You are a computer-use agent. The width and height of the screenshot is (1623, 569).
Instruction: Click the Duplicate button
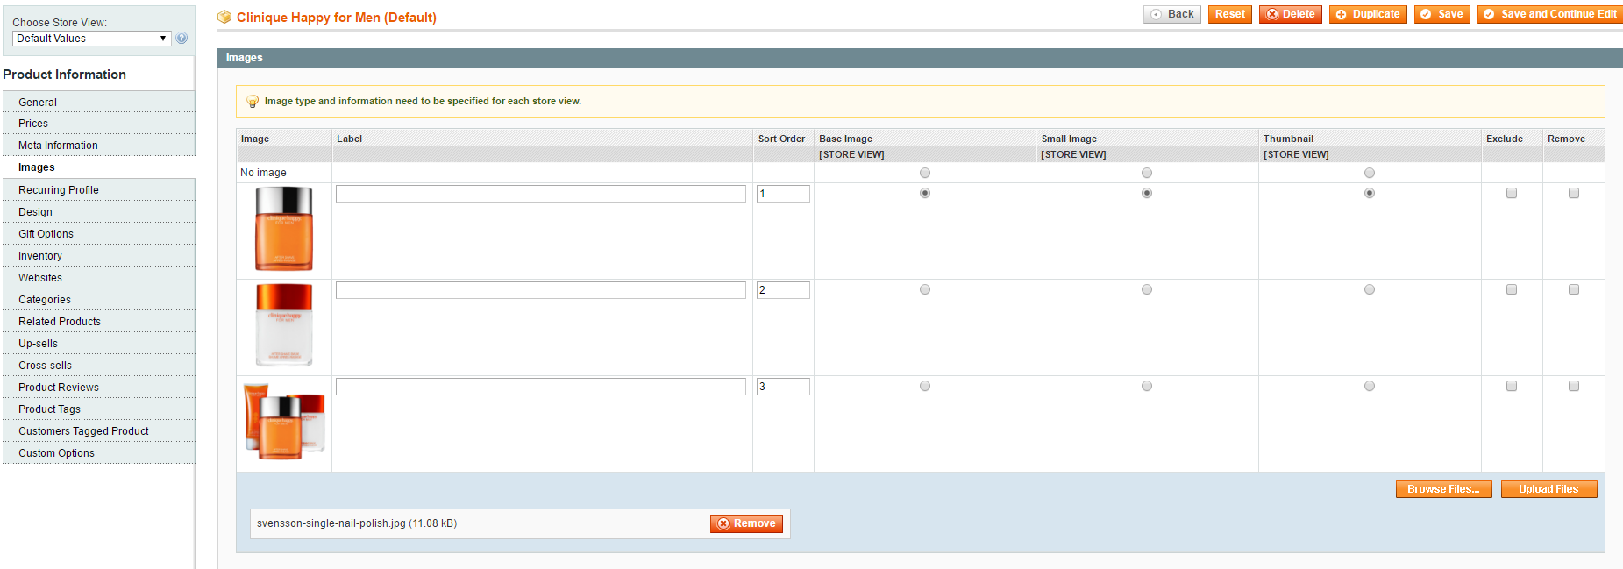click(x=1368, y=14)
